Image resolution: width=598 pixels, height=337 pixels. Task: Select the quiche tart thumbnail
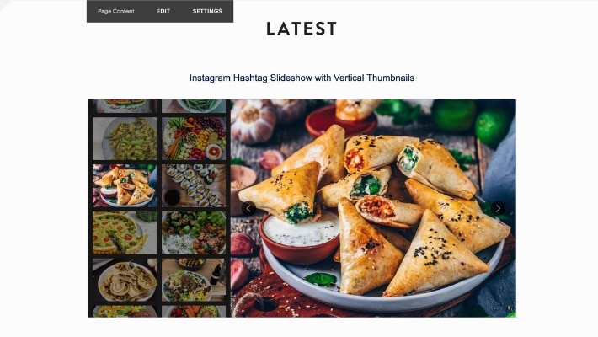pos(125,233)
